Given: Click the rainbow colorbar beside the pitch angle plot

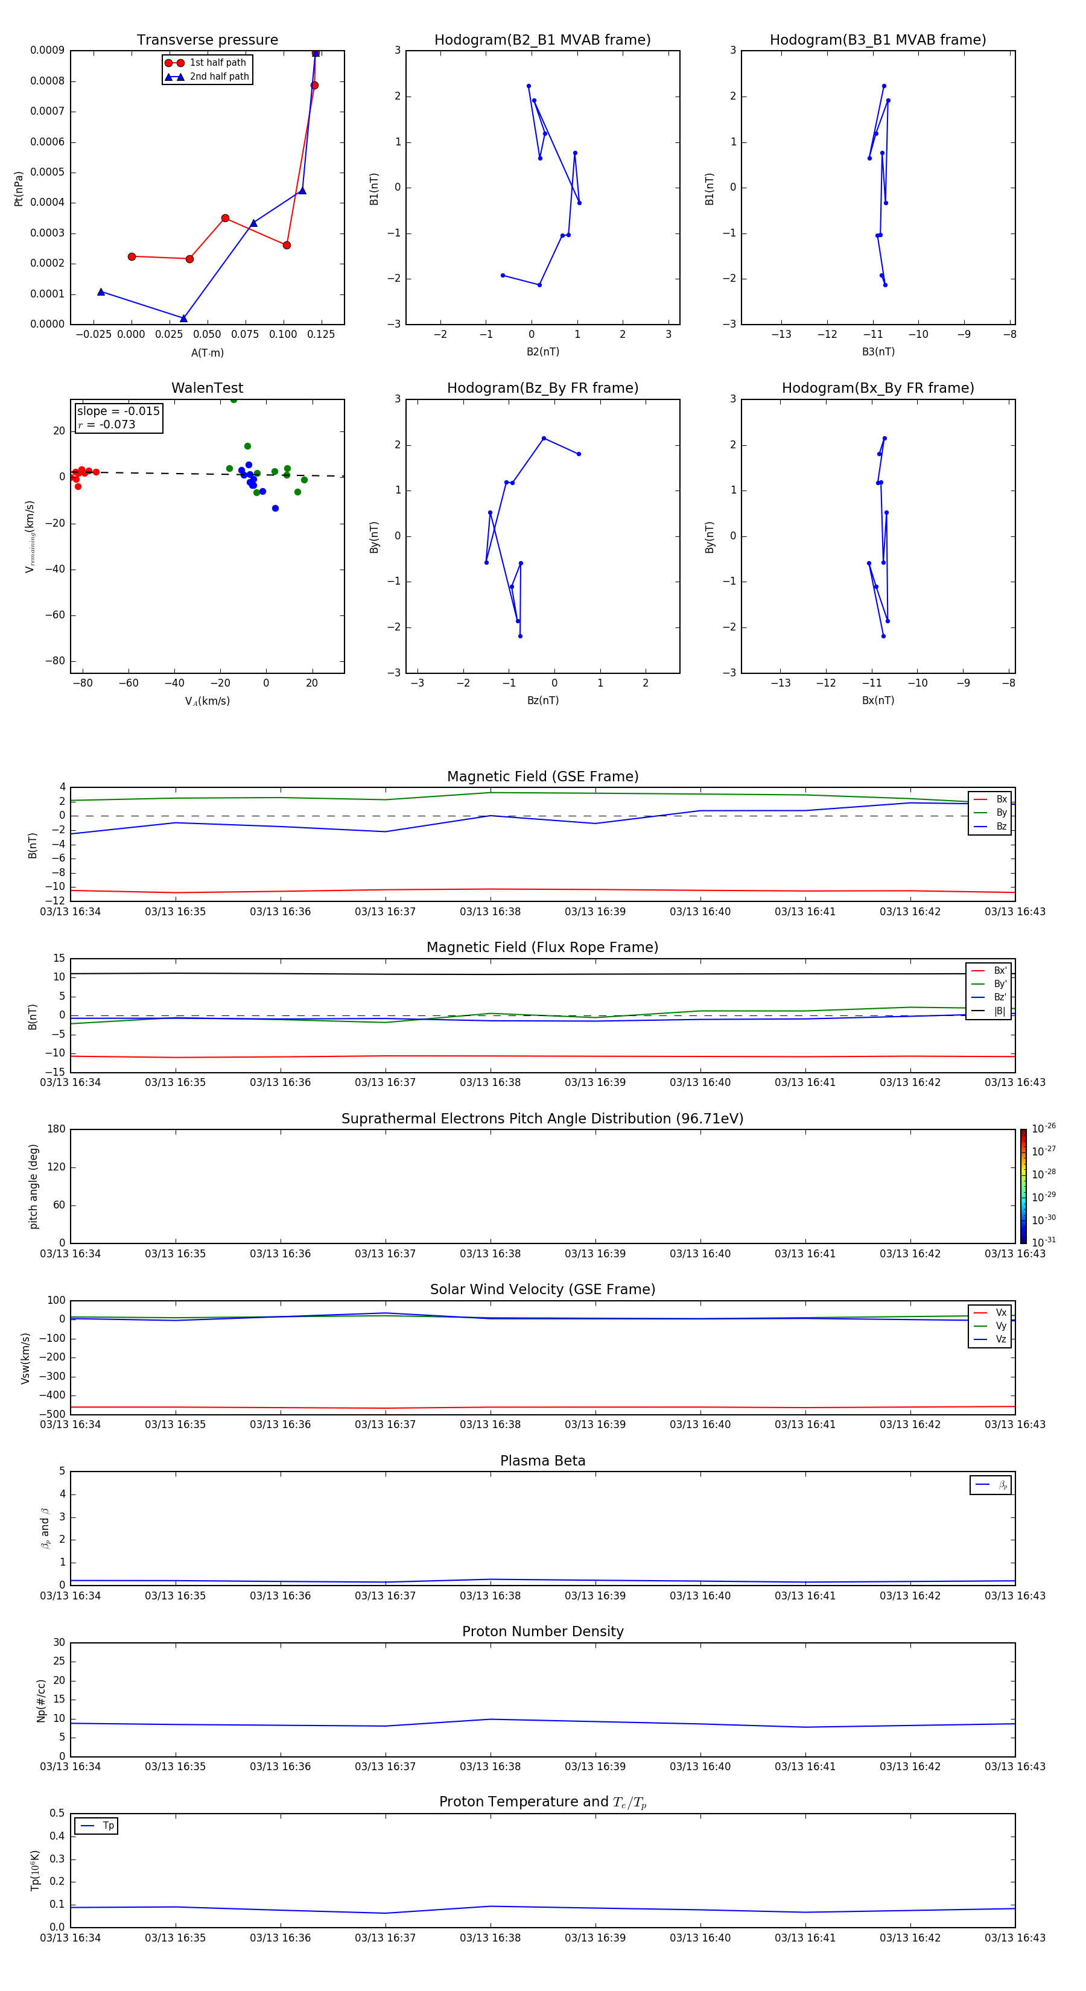Looking at the screenshot, I should point(1023,1186).
